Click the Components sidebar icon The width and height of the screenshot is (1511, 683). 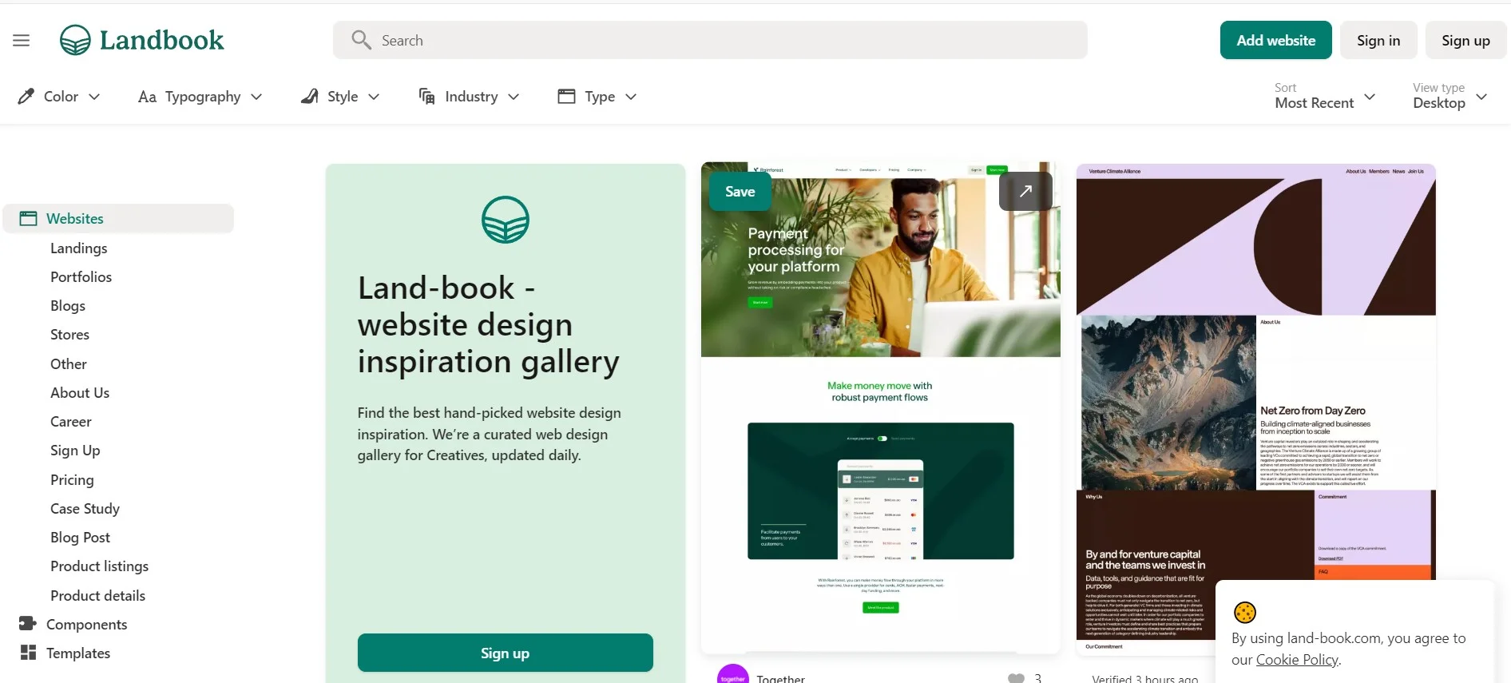coord(28,624)
